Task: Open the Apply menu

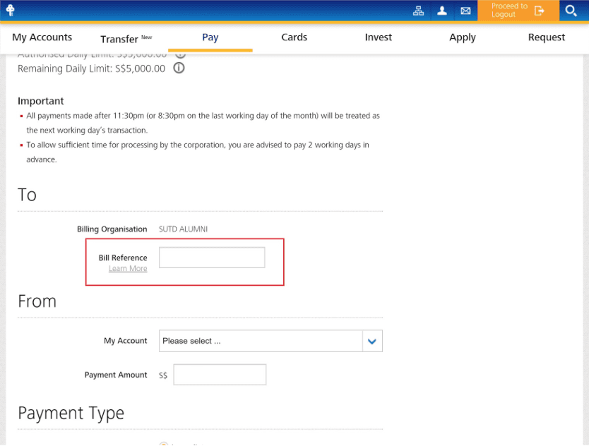Action: pos(463,37)
